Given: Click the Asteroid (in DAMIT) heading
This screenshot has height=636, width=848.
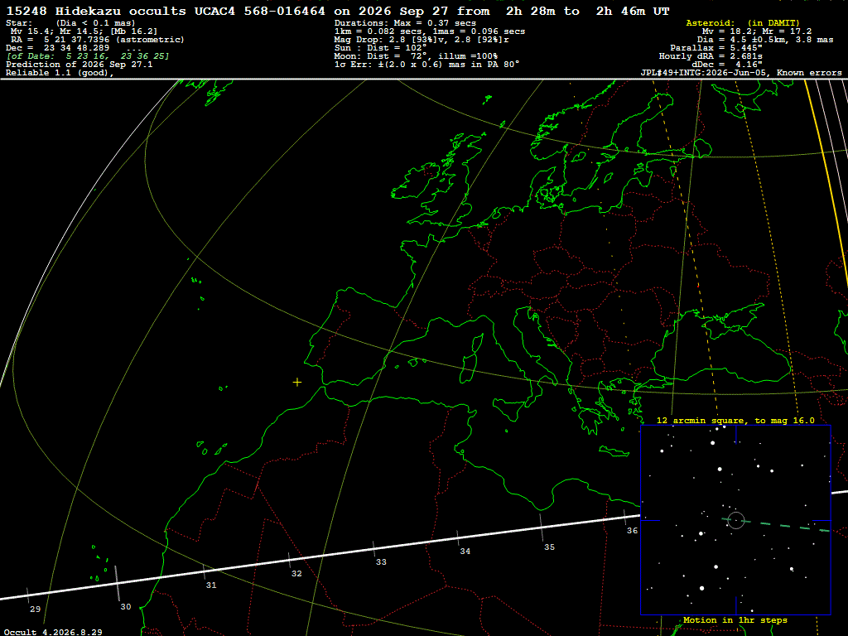Looking at the screenshot, I should (x=743, y=22).
